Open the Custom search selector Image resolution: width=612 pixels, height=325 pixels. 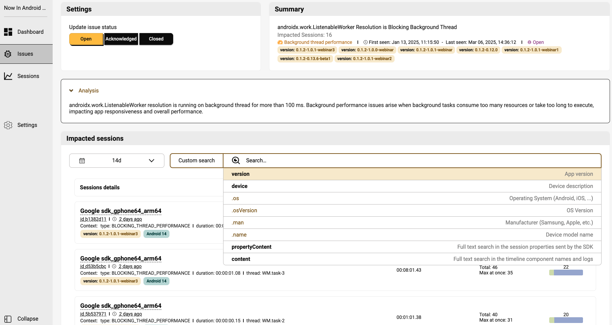pyautogui.click(x=196, y=161)
